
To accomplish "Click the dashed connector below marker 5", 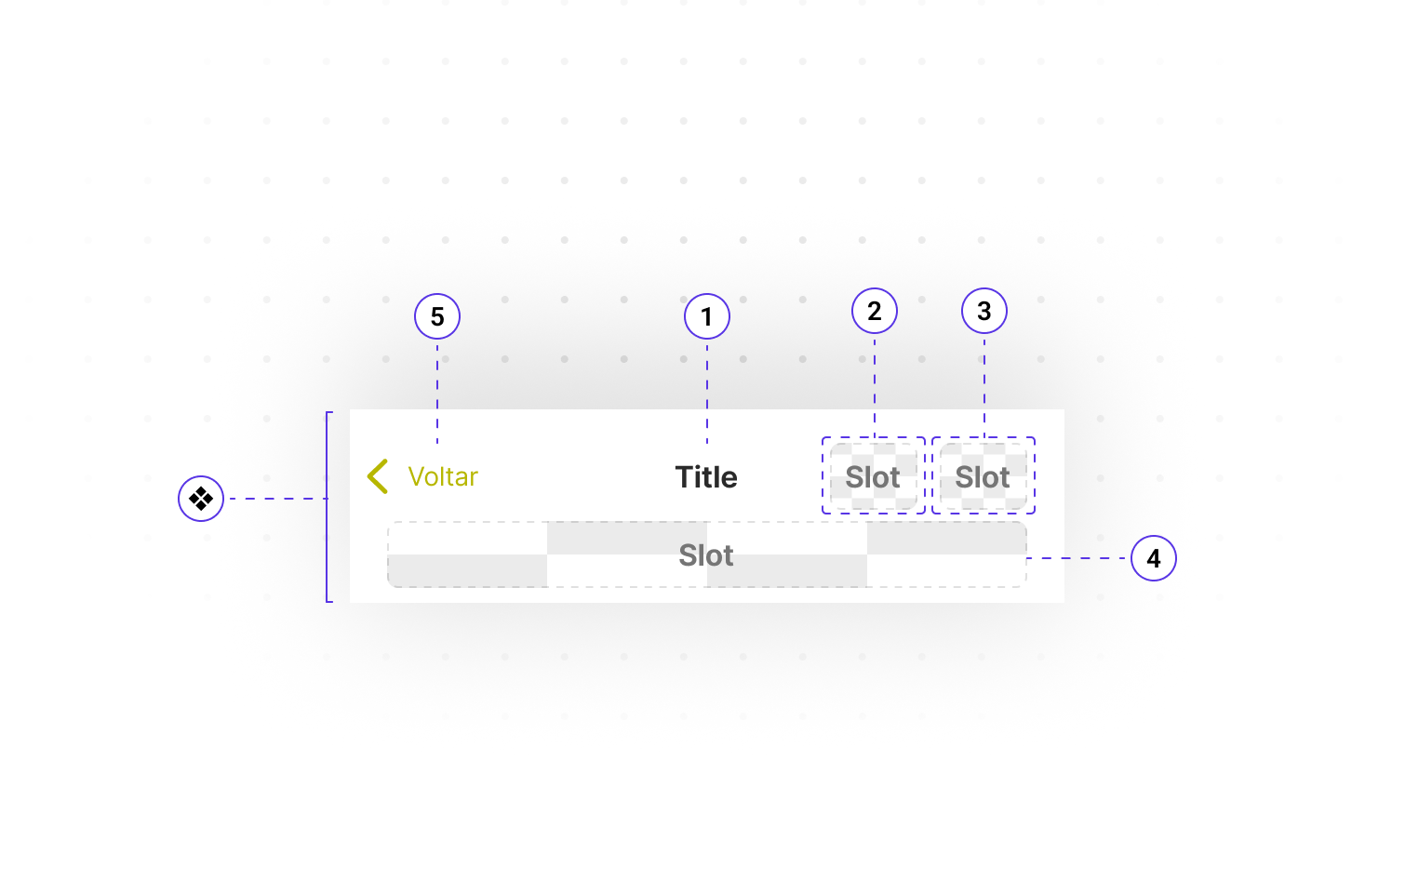I will pos(436,391).
